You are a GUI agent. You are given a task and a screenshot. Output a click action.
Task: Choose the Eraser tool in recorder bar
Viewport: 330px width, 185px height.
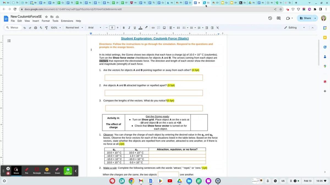tap(57, 170)
